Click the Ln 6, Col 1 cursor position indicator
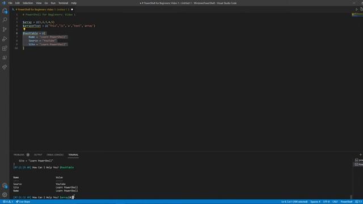Screen dimensions: 363x204 pyautogui.click(x=294, y=202)
